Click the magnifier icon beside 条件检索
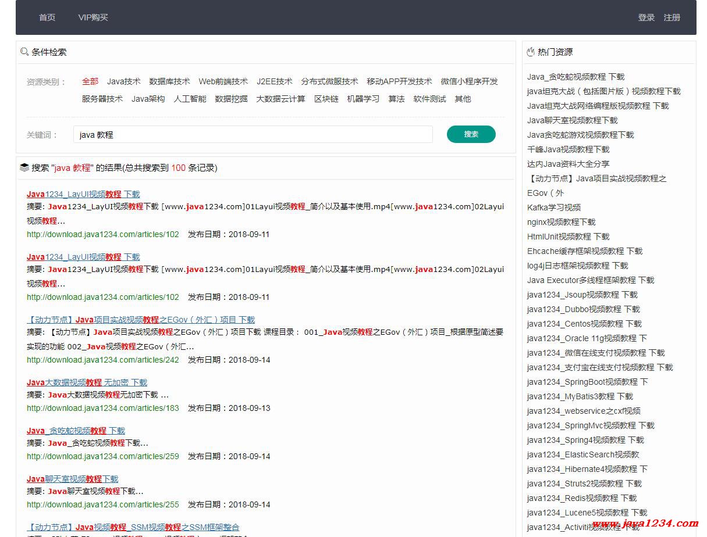The image size is (707, 537). click(x=24, y=52)
